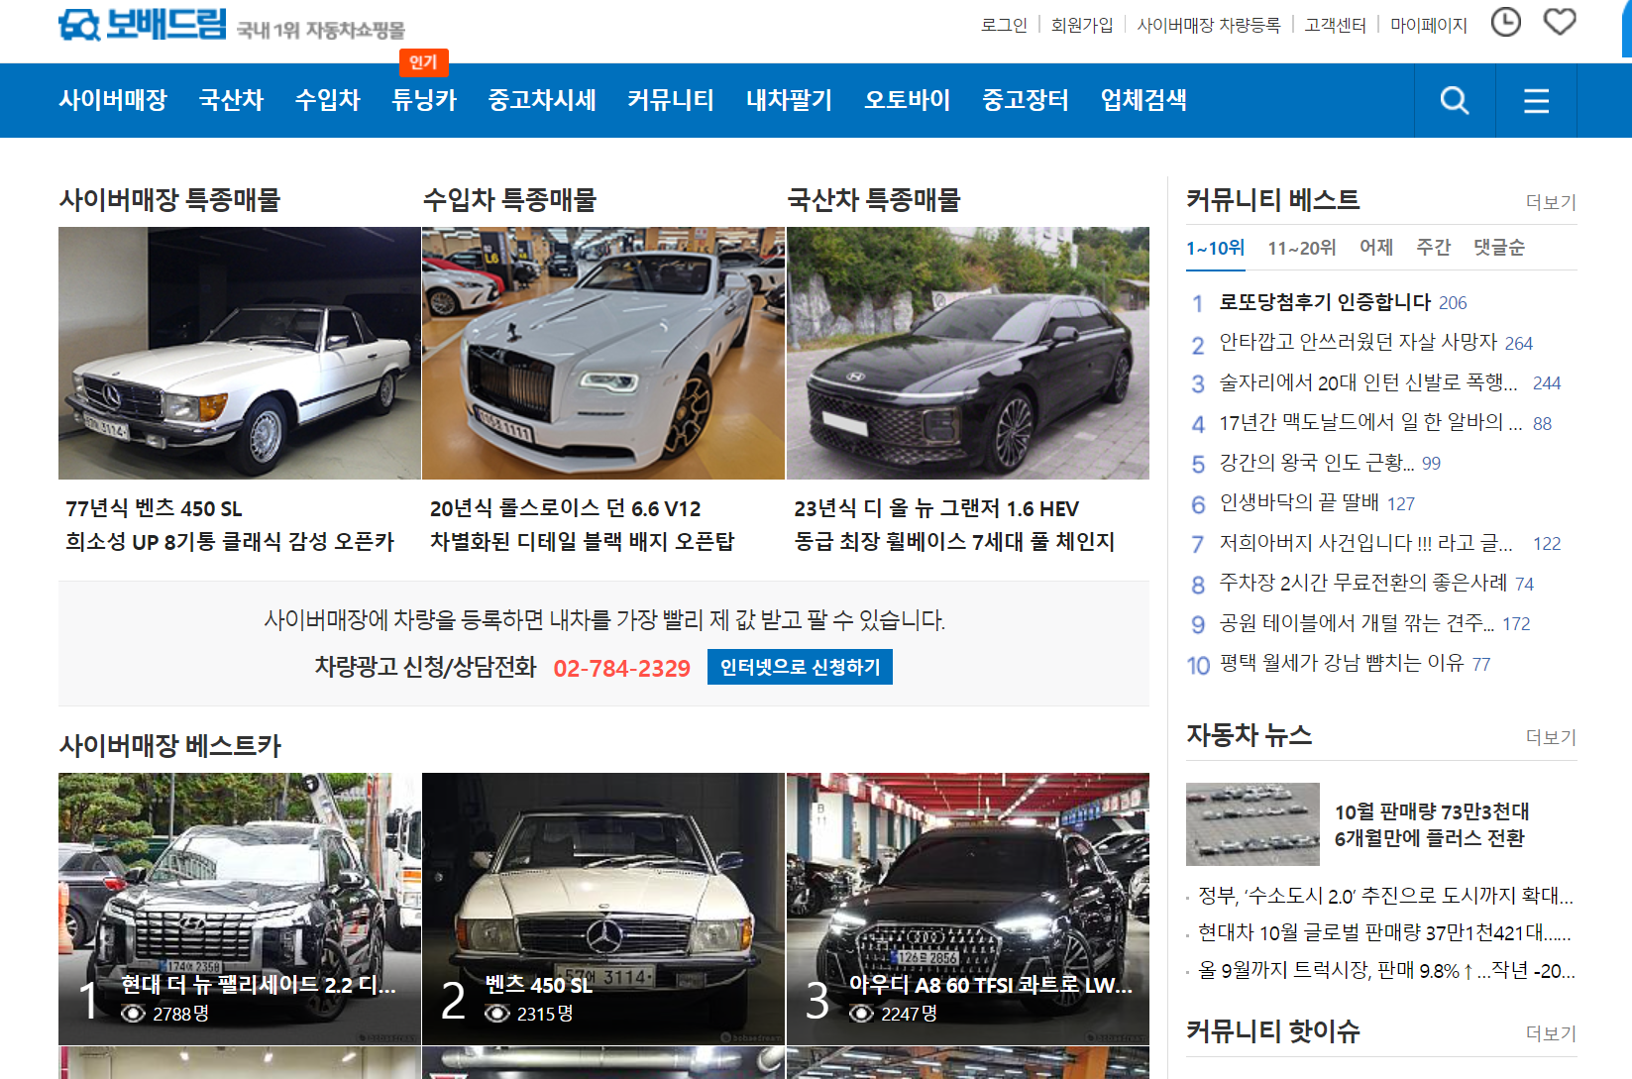This screenshot has width=1632, height=1079.
Task: Select the 1~10위 tab
Action: 1216,248
